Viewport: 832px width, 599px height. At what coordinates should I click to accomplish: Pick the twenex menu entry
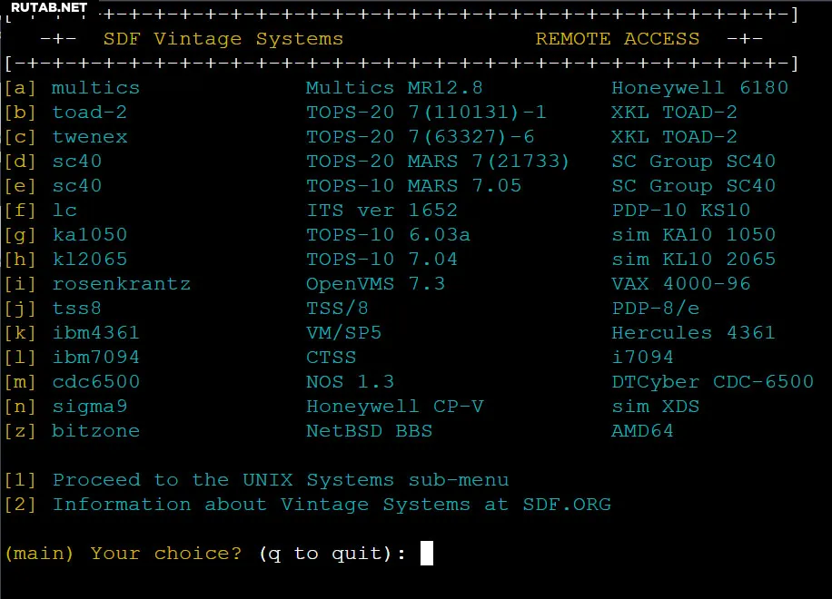(x=89, y=137)
